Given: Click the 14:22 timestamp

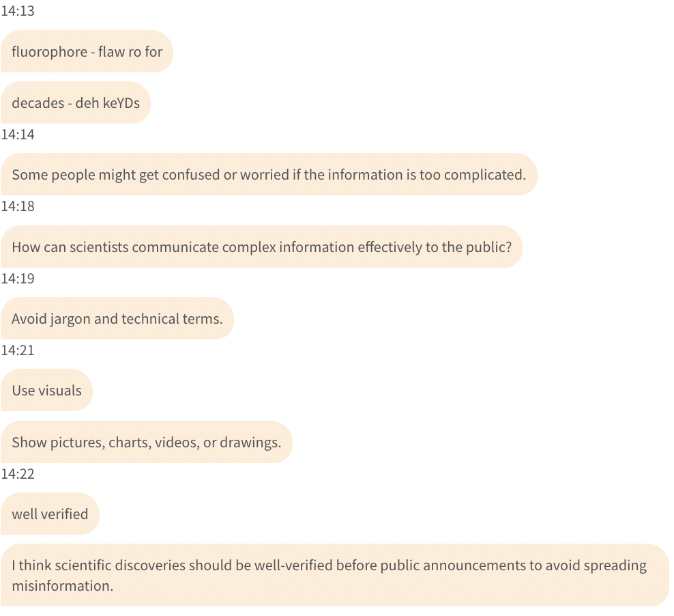Looking at the screenshot, I should click(x=18, y=474).
